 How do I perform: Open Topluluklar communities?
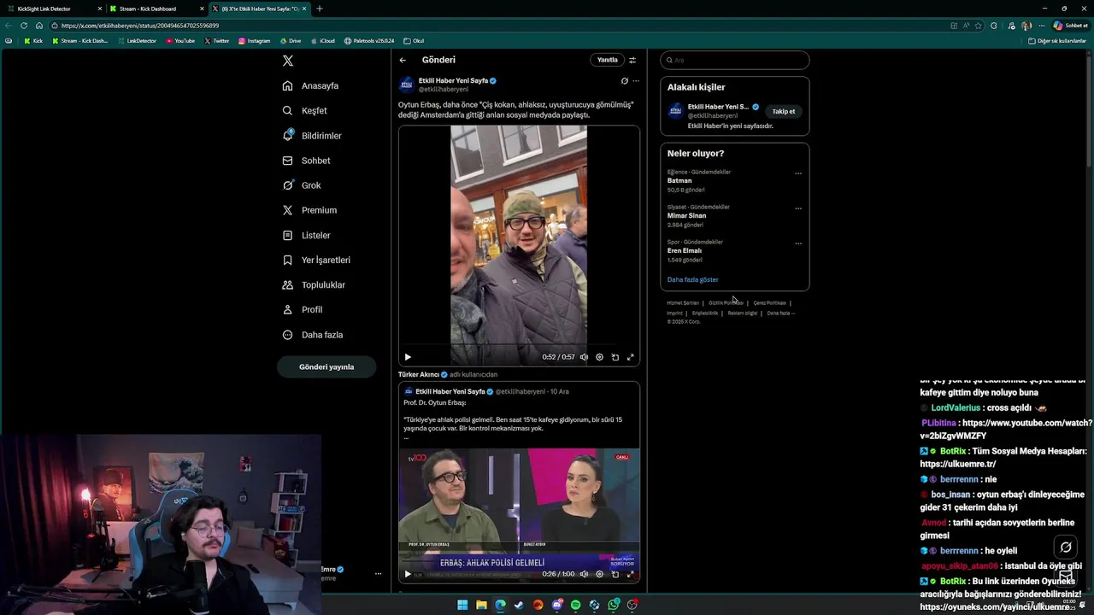click(x=314, y=284)
